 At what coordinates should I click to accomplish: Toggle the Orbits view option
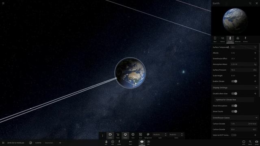(126, 135)
